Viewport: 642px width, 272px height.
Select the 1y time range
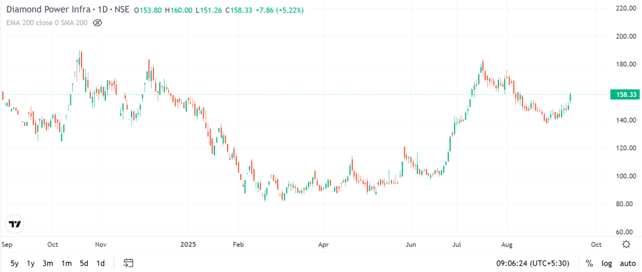point(31,263)
